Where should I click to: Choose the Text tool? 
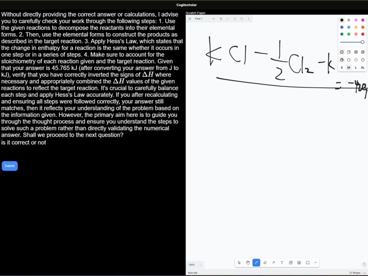pos(282,263)
